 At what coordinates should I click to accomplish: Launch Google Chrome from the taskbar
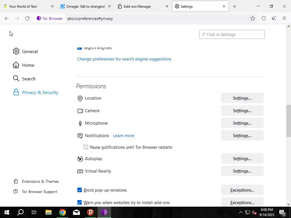[x=62, y=212]
